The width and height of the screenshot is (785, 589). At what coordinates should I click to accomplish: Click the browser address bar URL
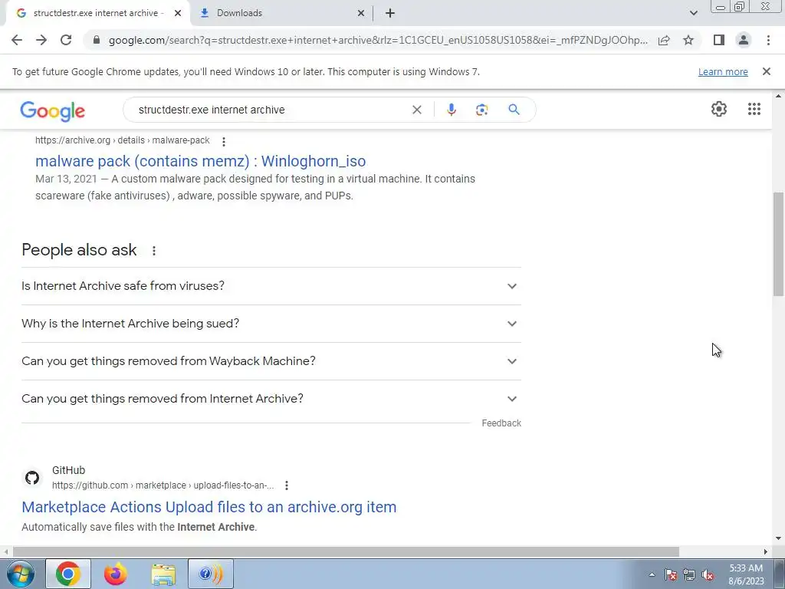coord(378,40)
